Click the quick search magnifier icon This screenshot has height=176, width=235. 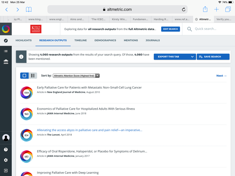click(x=189, y=29)
